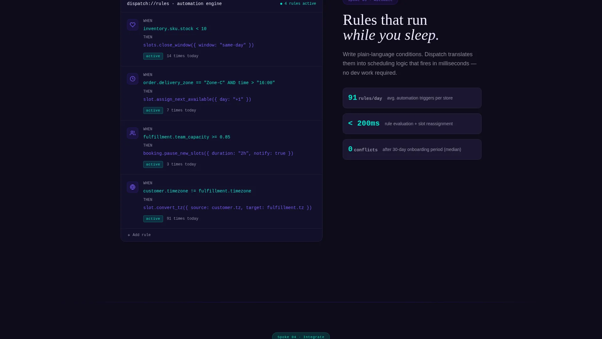Image resolution: width=602 pixels, height=339 pixels.
Task: Click the condition 'inventory.sku.stock < 10'
Action: 175,29
